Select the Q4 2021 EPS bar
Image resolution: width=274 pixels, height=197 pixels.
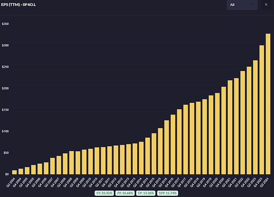click(x=236, y=126)
